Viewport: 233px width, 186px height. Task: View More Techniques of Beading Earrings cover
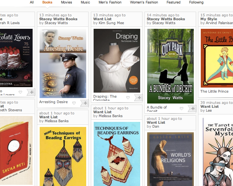63,156
